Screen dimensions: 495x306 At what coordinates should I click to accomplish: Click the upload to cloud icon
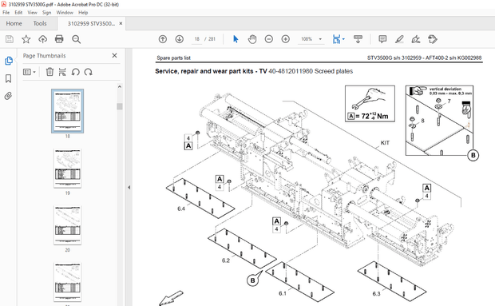(x=42, y=39)
